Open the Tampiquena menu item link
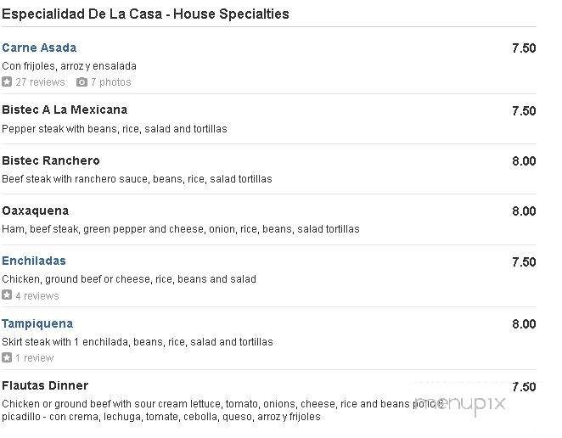The height and width of the screenshot is (438, 562). click(37, 323)
